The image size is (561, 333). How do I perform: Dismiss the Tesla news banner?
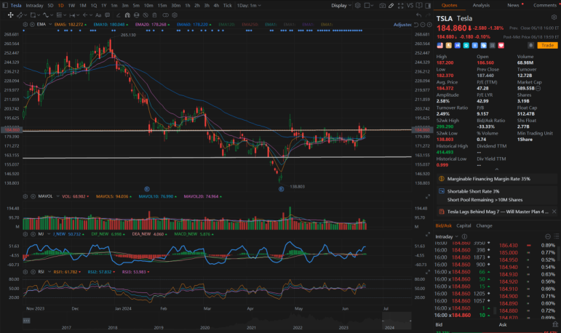pos(554,212)
